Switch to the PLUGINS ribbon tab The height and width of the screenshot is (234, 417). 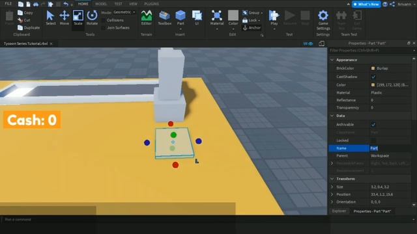pyautogui.click(x=152, y=4)
